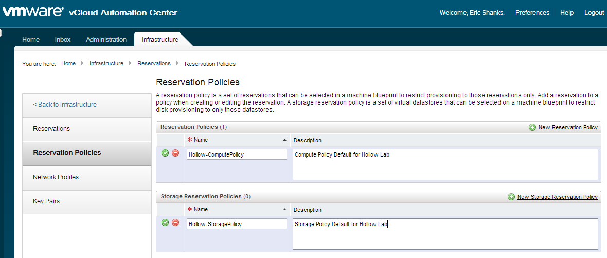Viewport: 607px width, 258px height.
Task: Click green save icon for Hollow-ComputePolicy row
Action: (165, 153)
